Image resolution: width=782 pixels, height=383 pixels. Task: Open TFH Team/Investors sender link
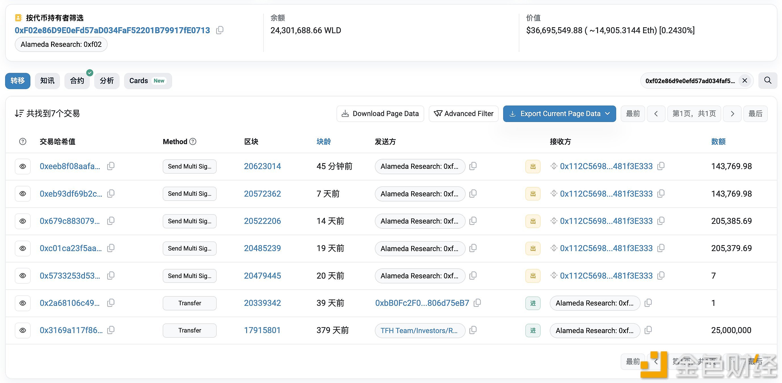click(420, 331)
